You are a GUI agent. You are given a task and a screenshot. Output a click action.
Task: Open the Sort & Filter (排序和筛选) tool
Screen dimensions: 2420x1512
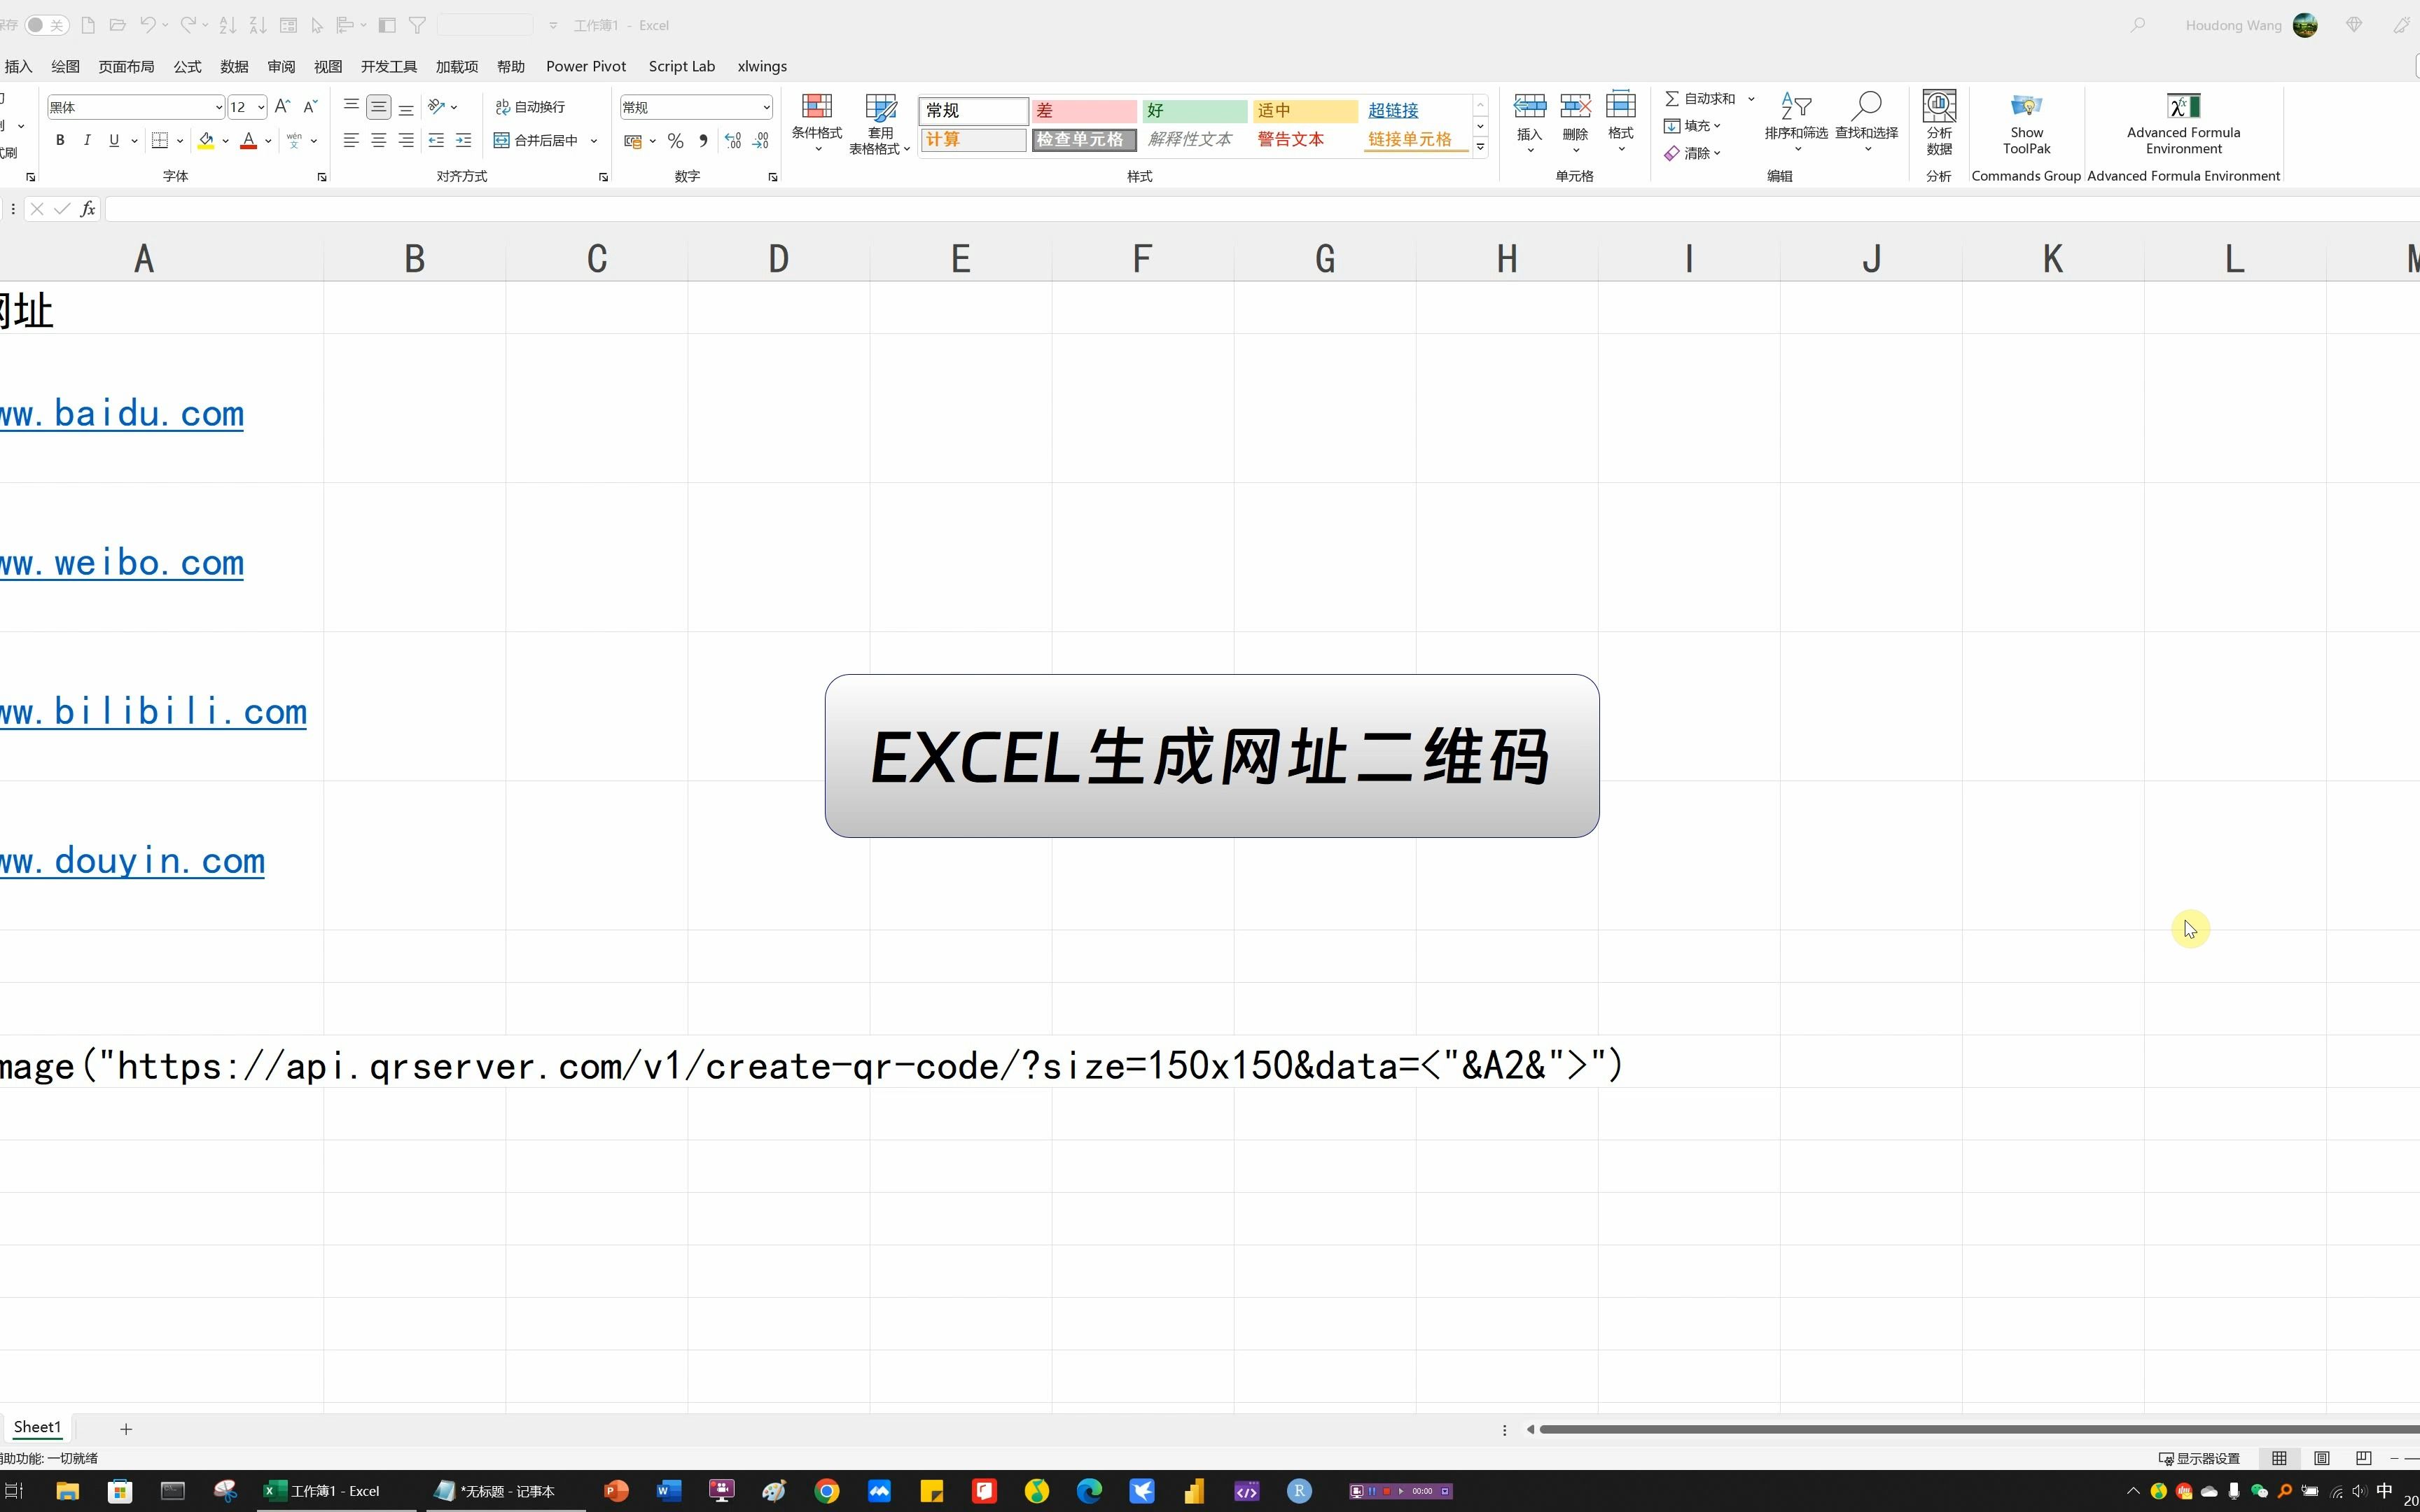tap(1795, 120)
